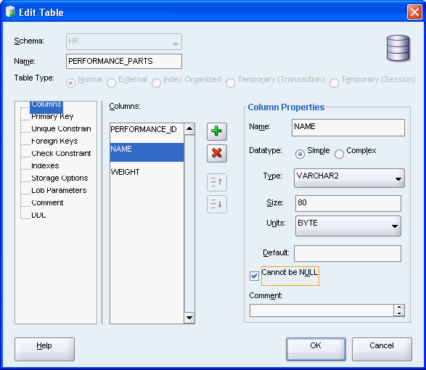Open the Lob Parameters section
This screenshot has width=426, height=370.
click(x=59, y=190)
